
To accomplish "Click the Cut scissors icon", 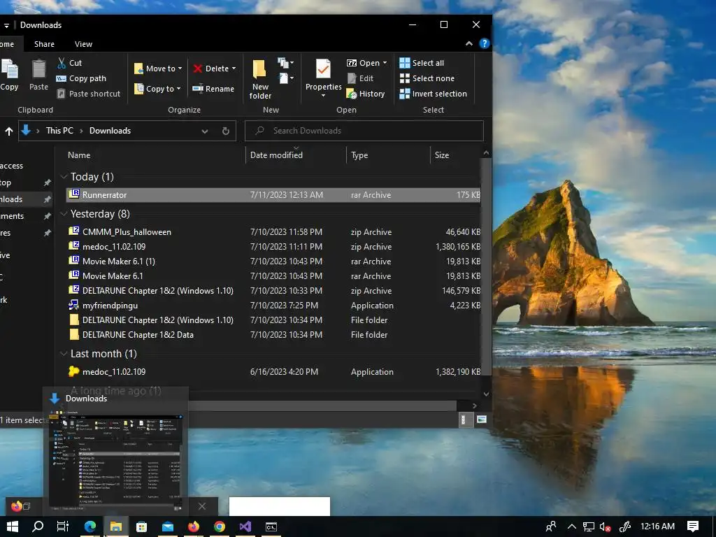I will tap(62, 63).
